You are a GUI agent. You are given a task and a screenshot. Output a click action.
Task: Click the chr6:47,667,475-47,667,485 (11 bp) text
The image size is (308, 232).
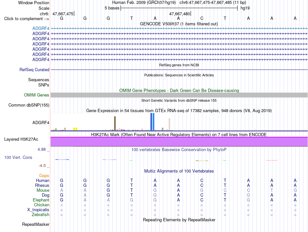click(x=213, y=3)
